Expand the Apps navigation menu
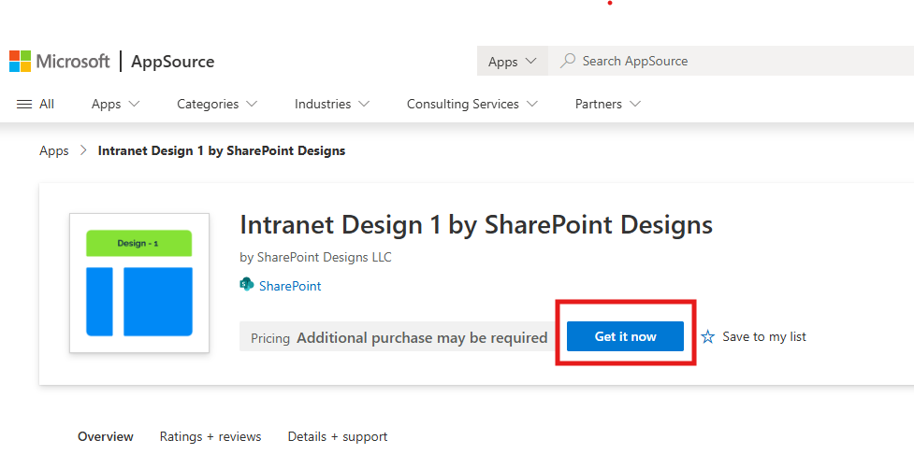The image size is (914, 454). point(115,104)
